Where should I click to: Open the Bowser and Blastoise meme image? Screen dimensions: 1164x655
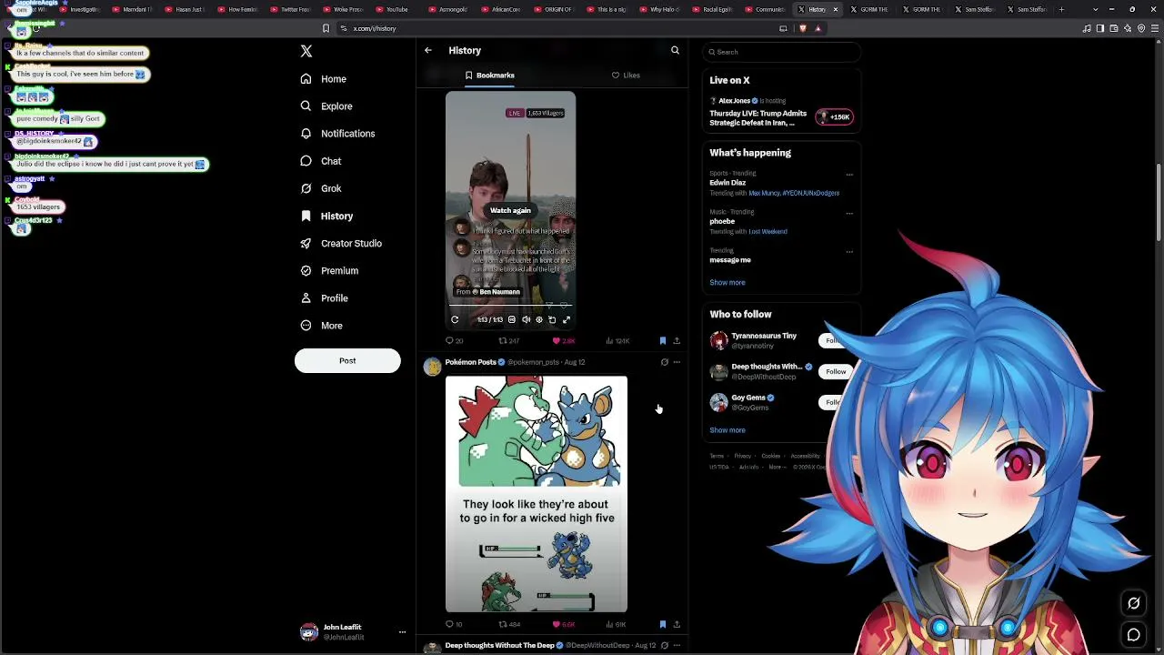[537, 494]
